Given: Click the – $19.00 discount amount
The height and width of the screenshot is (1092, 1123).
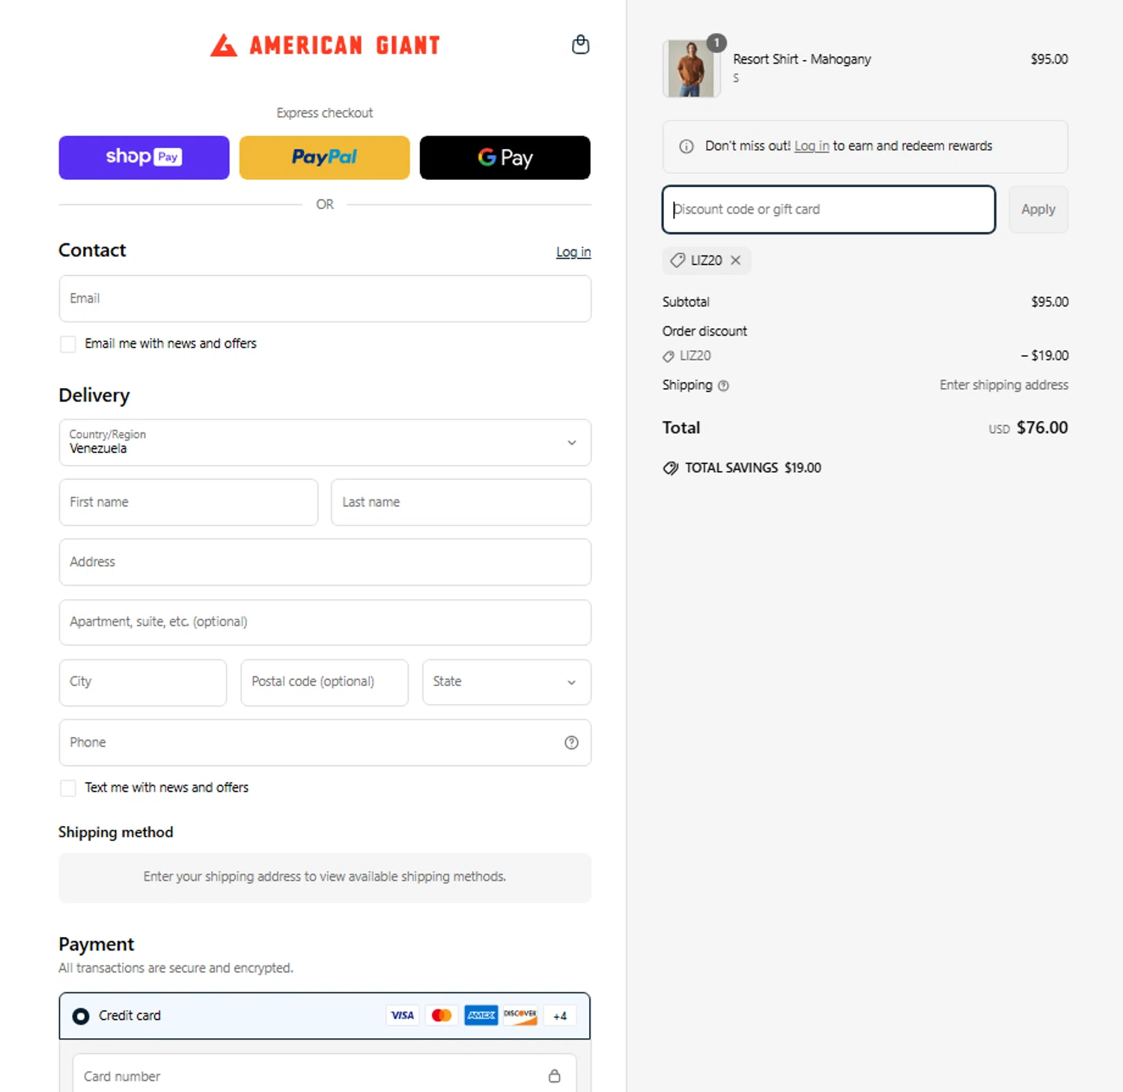Looking at the screenshot, I should pos(1044,356).
